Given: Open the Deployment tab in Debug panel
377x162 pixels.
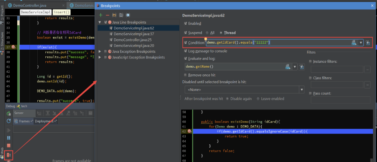Looking at the screenshot, I should (x=46, y=121).
